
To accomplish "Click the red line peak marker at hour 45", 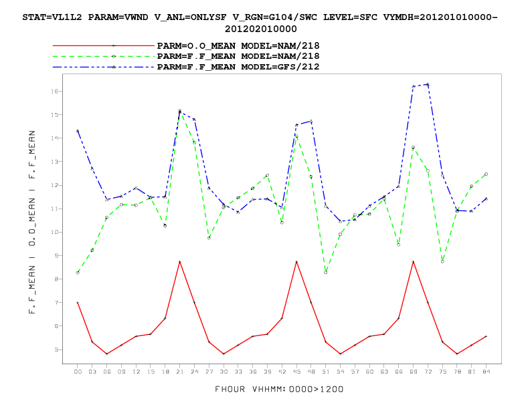I will pos(296,262).
